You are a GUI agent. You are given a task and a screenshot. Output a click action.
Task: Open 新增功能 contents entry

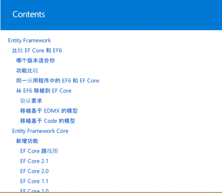tap(27, 141)
